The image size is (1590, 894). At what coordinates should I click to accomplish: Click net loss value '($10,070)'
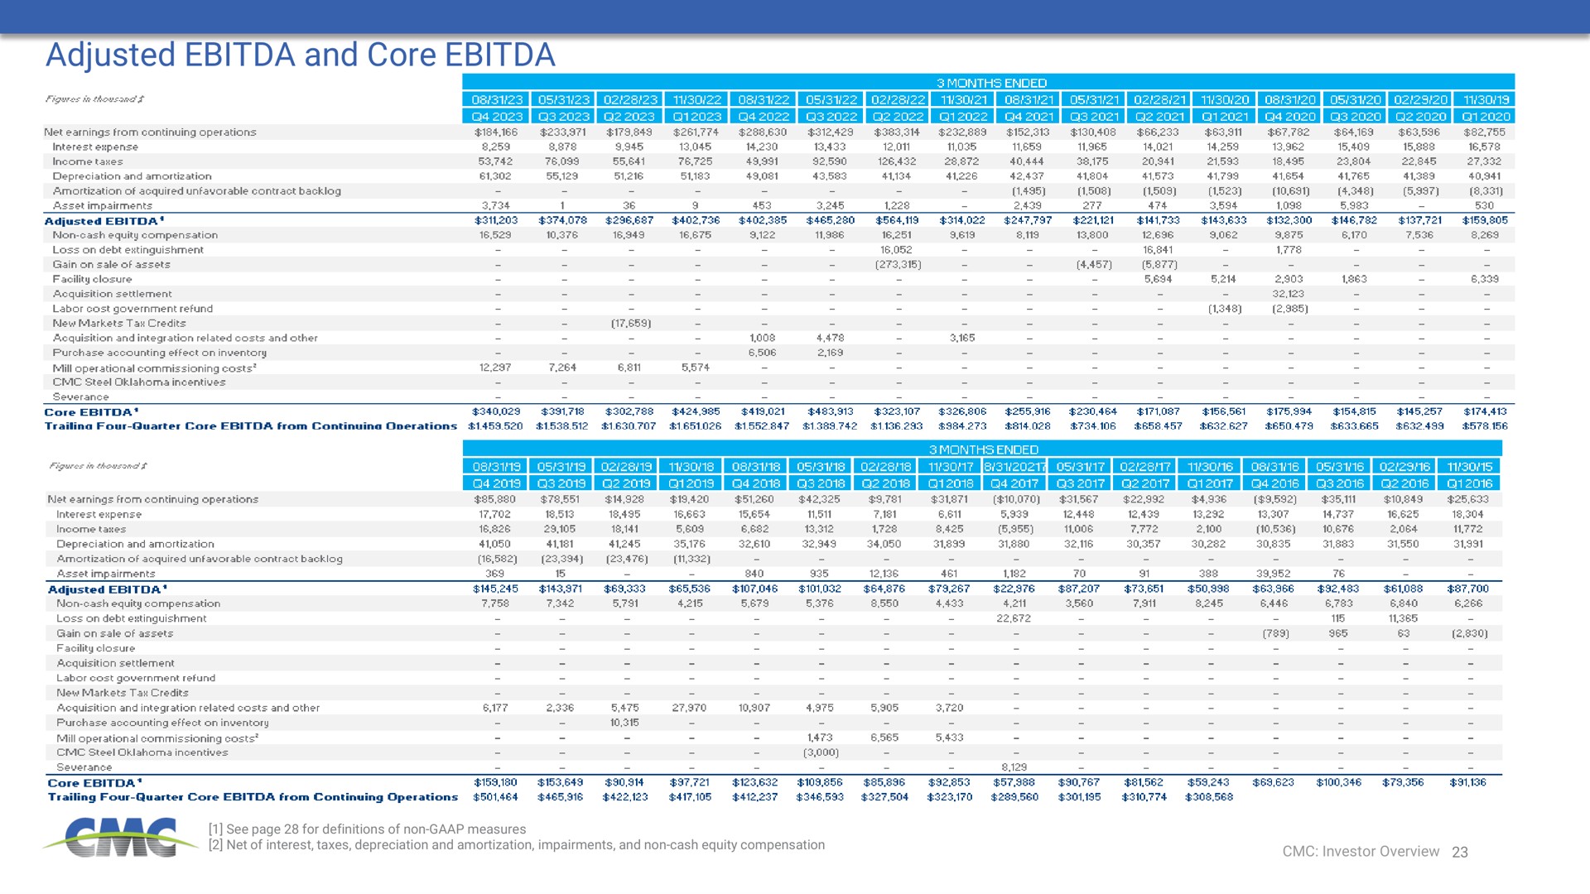pos(1015,500)
